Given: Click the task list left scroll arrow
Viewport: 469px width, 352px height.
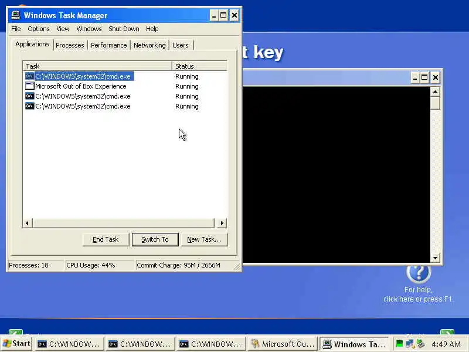Looking at the screenshot, I should pos(27,223).
